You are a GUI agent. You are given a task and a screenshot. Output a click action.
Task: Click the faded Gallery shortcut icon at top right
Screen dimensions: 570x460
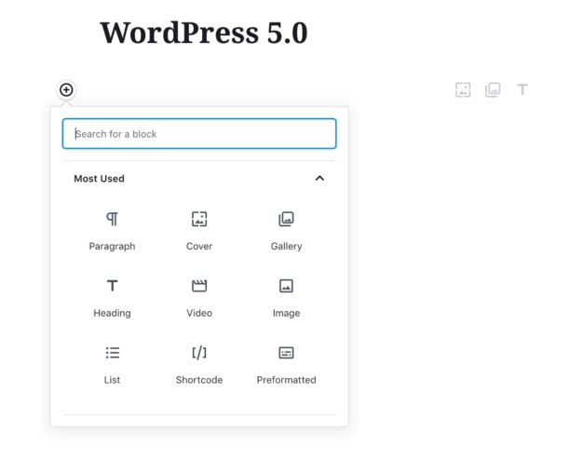tap(493, 89)
